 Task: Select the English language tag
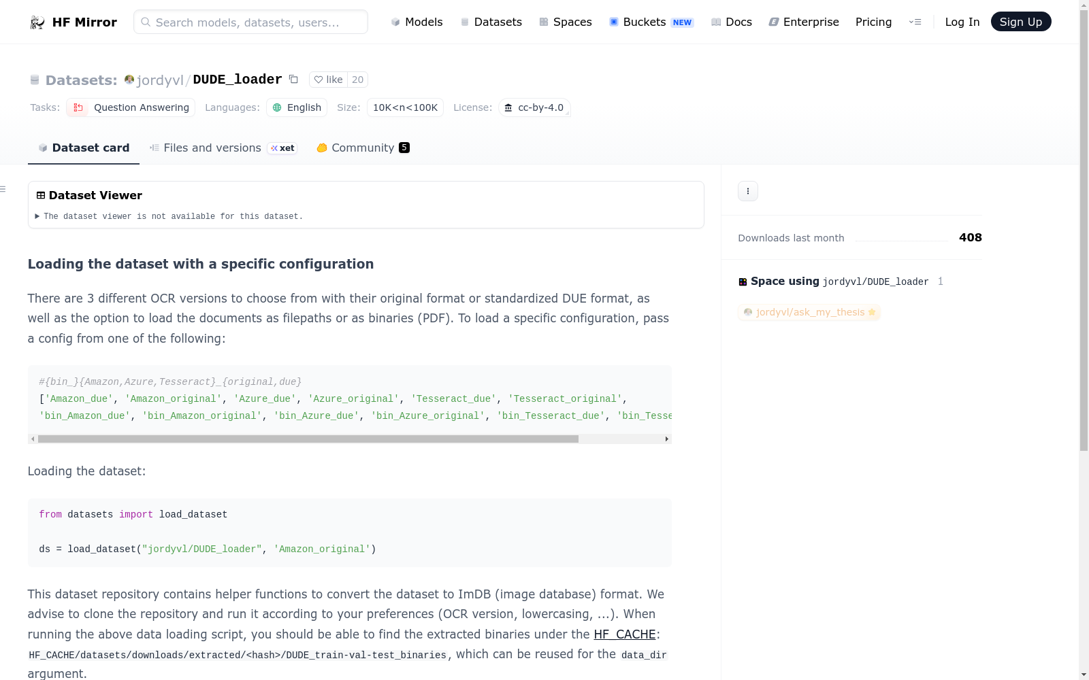(x=297, y=107)
